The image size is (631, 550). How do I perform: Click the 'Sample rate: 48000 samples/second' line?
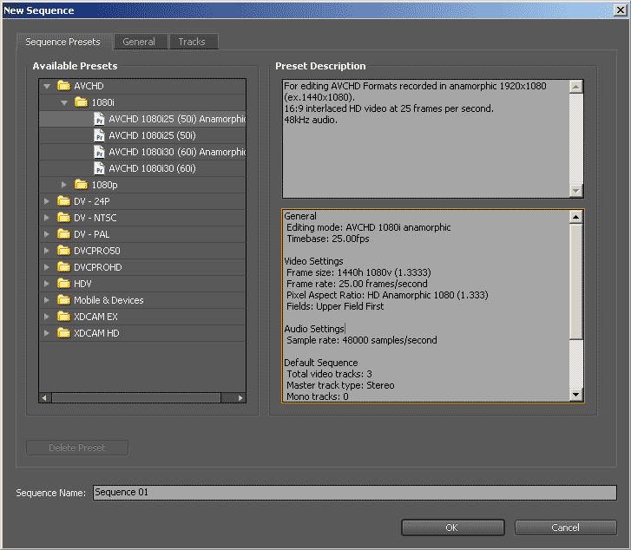(362, 340)
